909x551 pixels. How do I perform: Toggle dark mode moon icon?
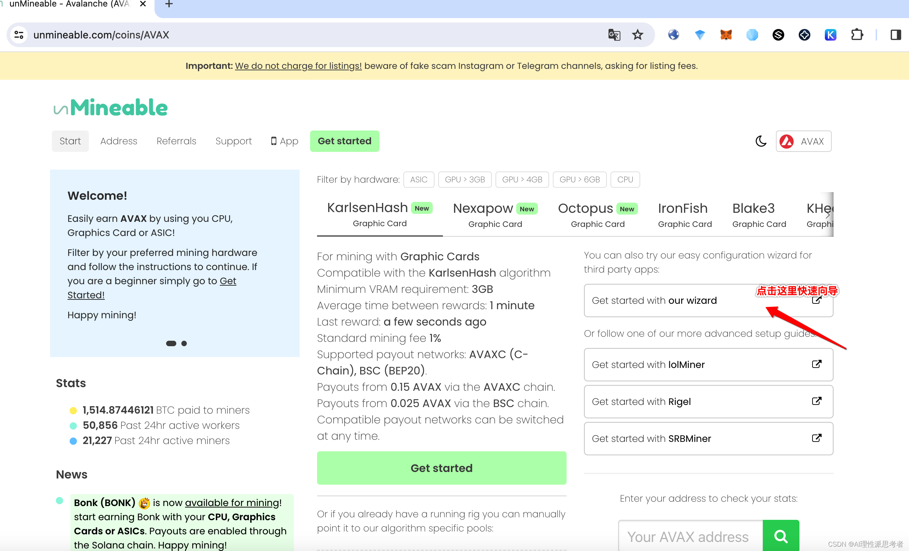760,141
